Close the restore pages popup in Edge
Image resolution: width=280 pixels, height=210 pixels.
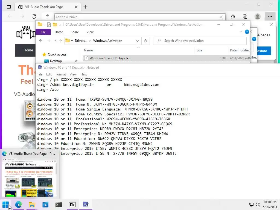point(271,25)
